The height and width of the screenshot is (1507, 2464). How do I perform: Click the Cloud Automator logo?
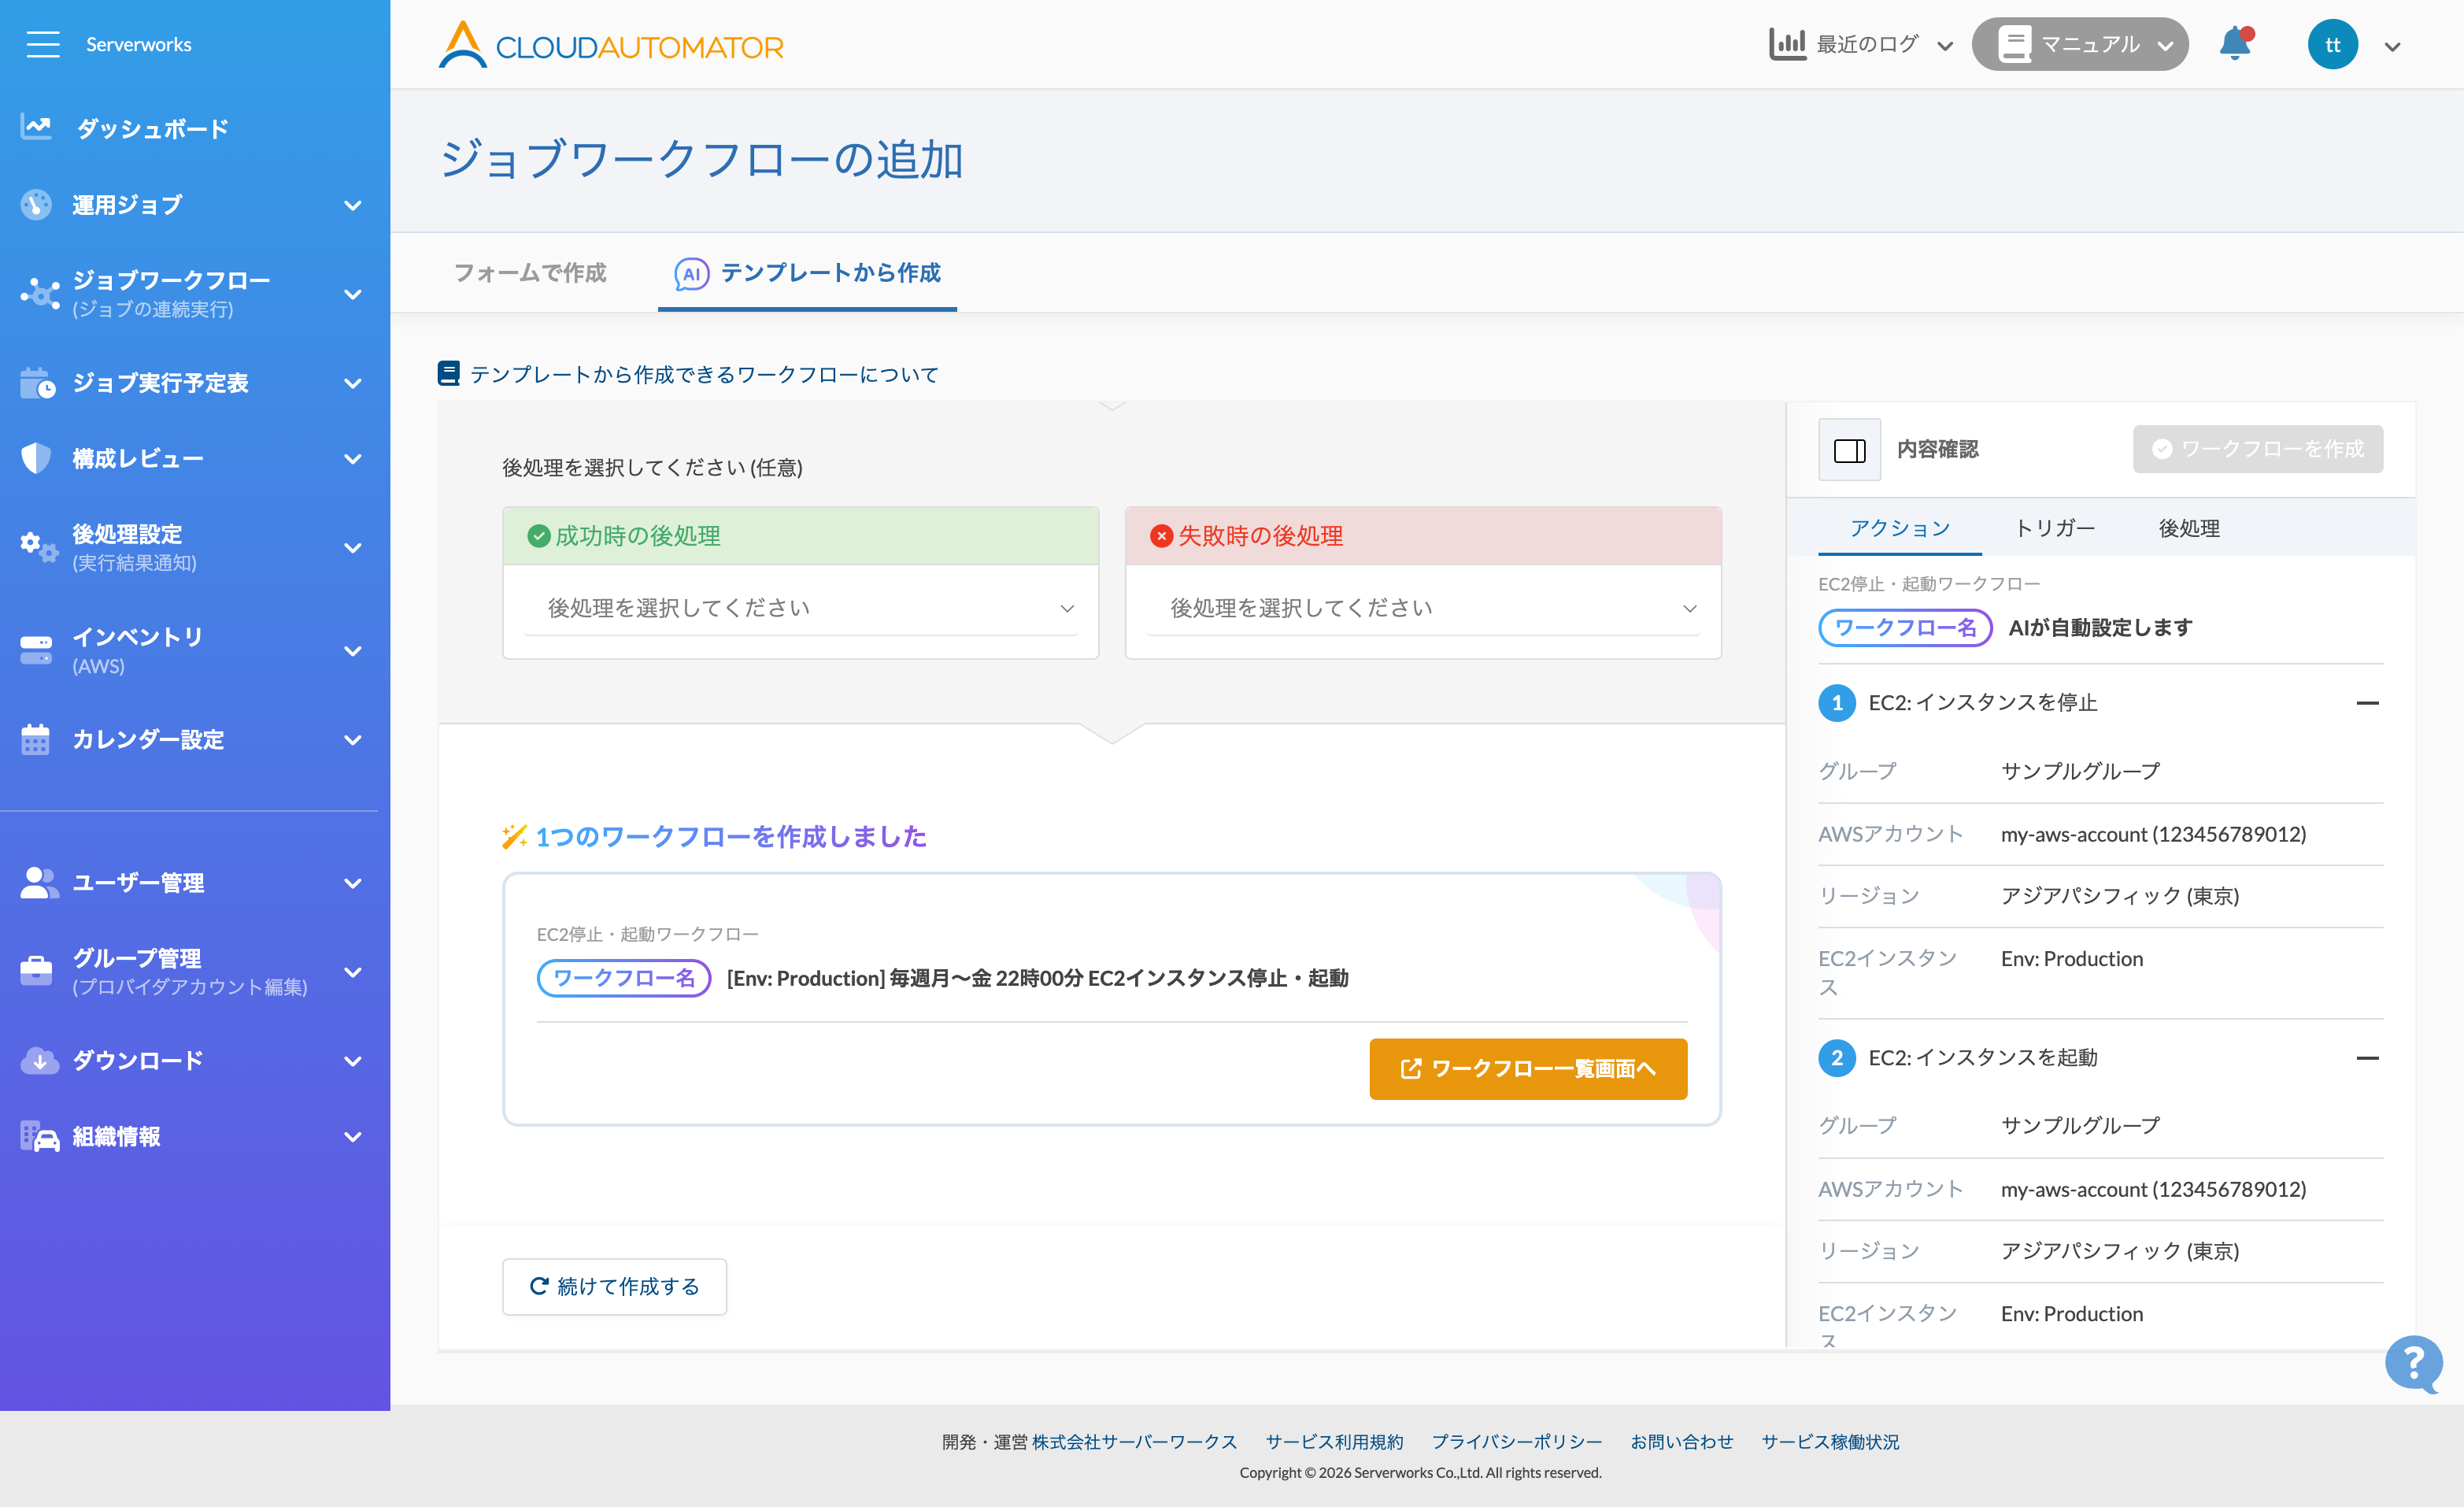click(x=611, y=45)
